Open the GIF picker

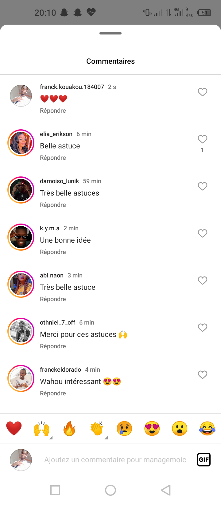point(204,460)
